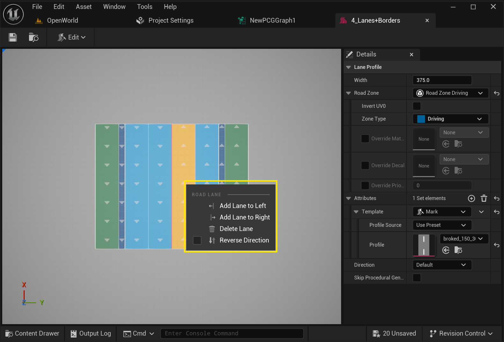This screenshot has width=504, height=342.
Task: Toggle Reverse Direction checkbox in context menu
Action: tap(197, 240)
